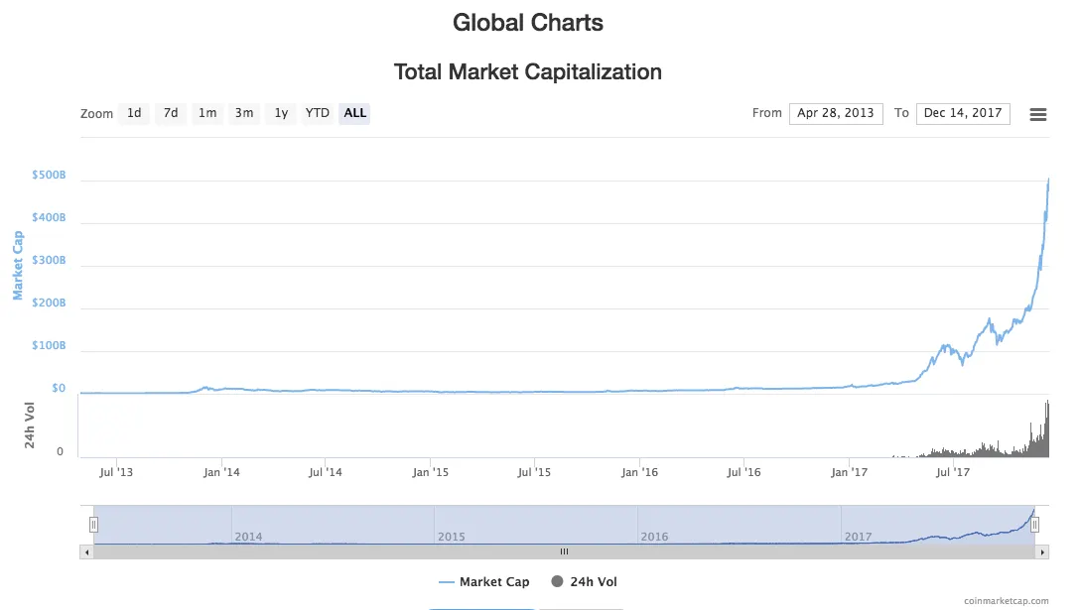The image size is (1080, 610).
Task: Select the YTD zoom preset
Action: (317, 113)
